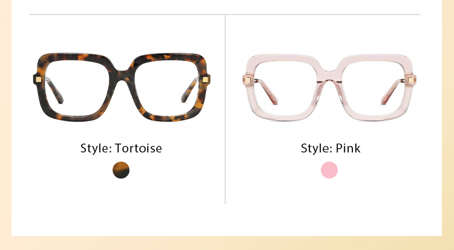Click left temple arm of tortoise glasses

coord(55,91)
